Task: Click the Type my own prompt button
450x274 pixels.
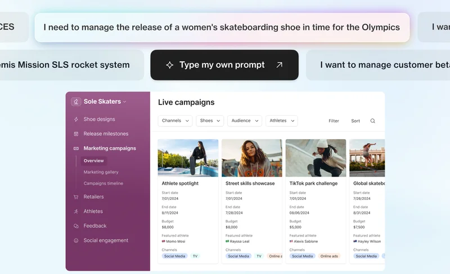Action: pos(224,65)
